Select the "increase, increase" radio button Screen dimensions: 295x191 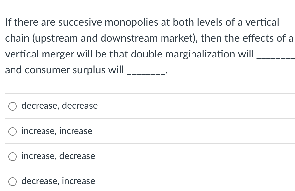[13, 131]
